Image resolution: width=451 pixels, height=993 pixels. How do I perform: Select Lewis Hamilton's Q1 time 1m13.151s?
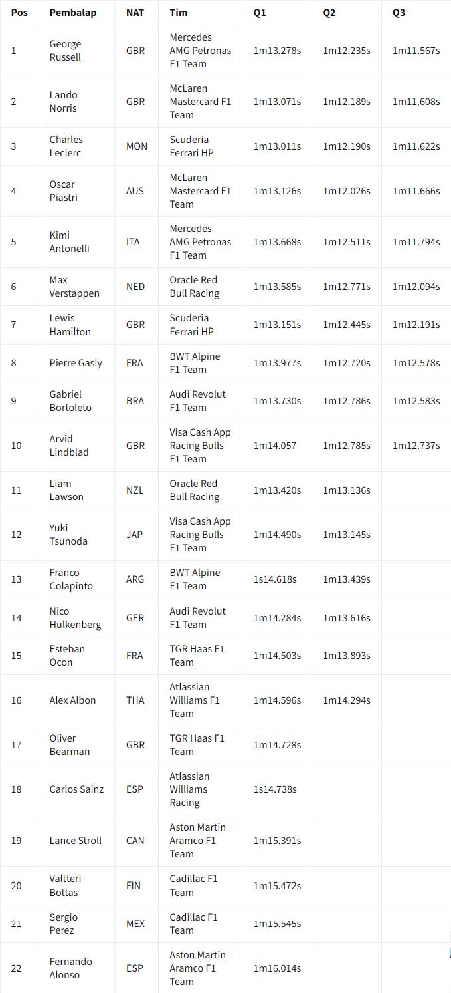pyautogui.click(x=277, y=325)
